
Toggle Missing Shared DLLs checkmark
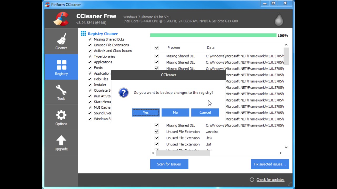[90, 39]
